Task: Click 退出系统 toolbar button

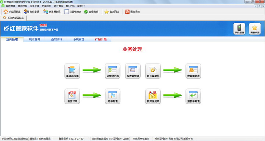Action: [x=132, y=12]
